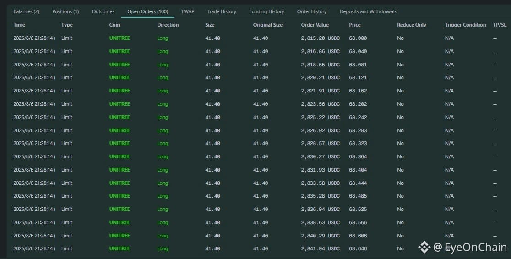Pick the price 68.202
The height and width of the screenshot is (259, 511).
[x=358, y=104]
